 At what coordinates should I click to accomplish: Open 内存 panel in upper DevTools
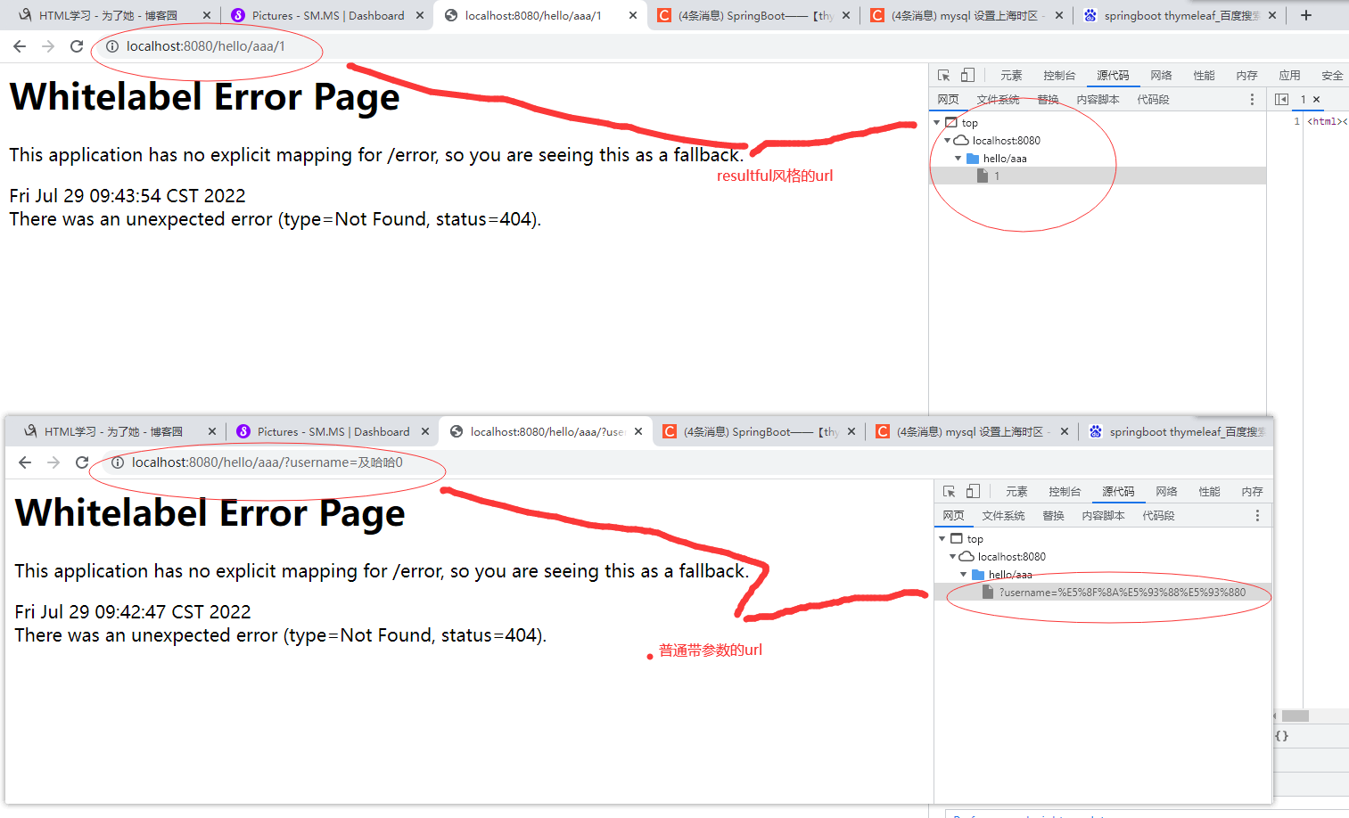pyautogui.click(x=1246, y=76)
